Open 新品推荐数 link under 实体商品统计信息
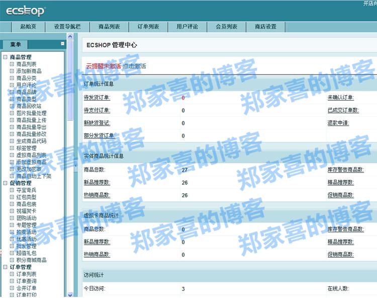Viewport: 377px width, 305px height. [97, 183]
